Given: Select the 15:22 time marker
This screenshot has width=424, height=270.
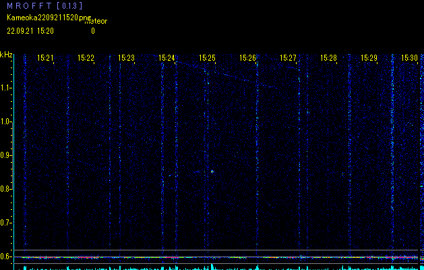Looking at the screenshot, I should (86, 57).
